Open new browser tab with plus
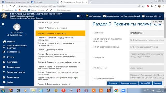 91,2
